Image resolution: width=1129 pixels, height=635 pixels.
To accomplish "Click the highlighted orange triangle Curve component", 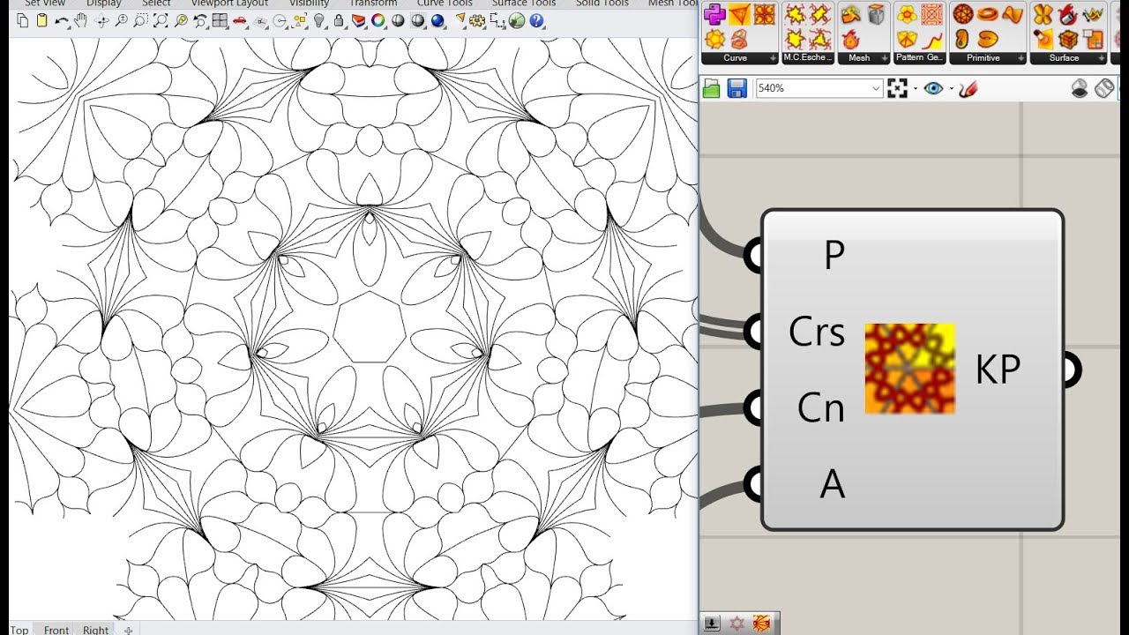I will 739,14.
